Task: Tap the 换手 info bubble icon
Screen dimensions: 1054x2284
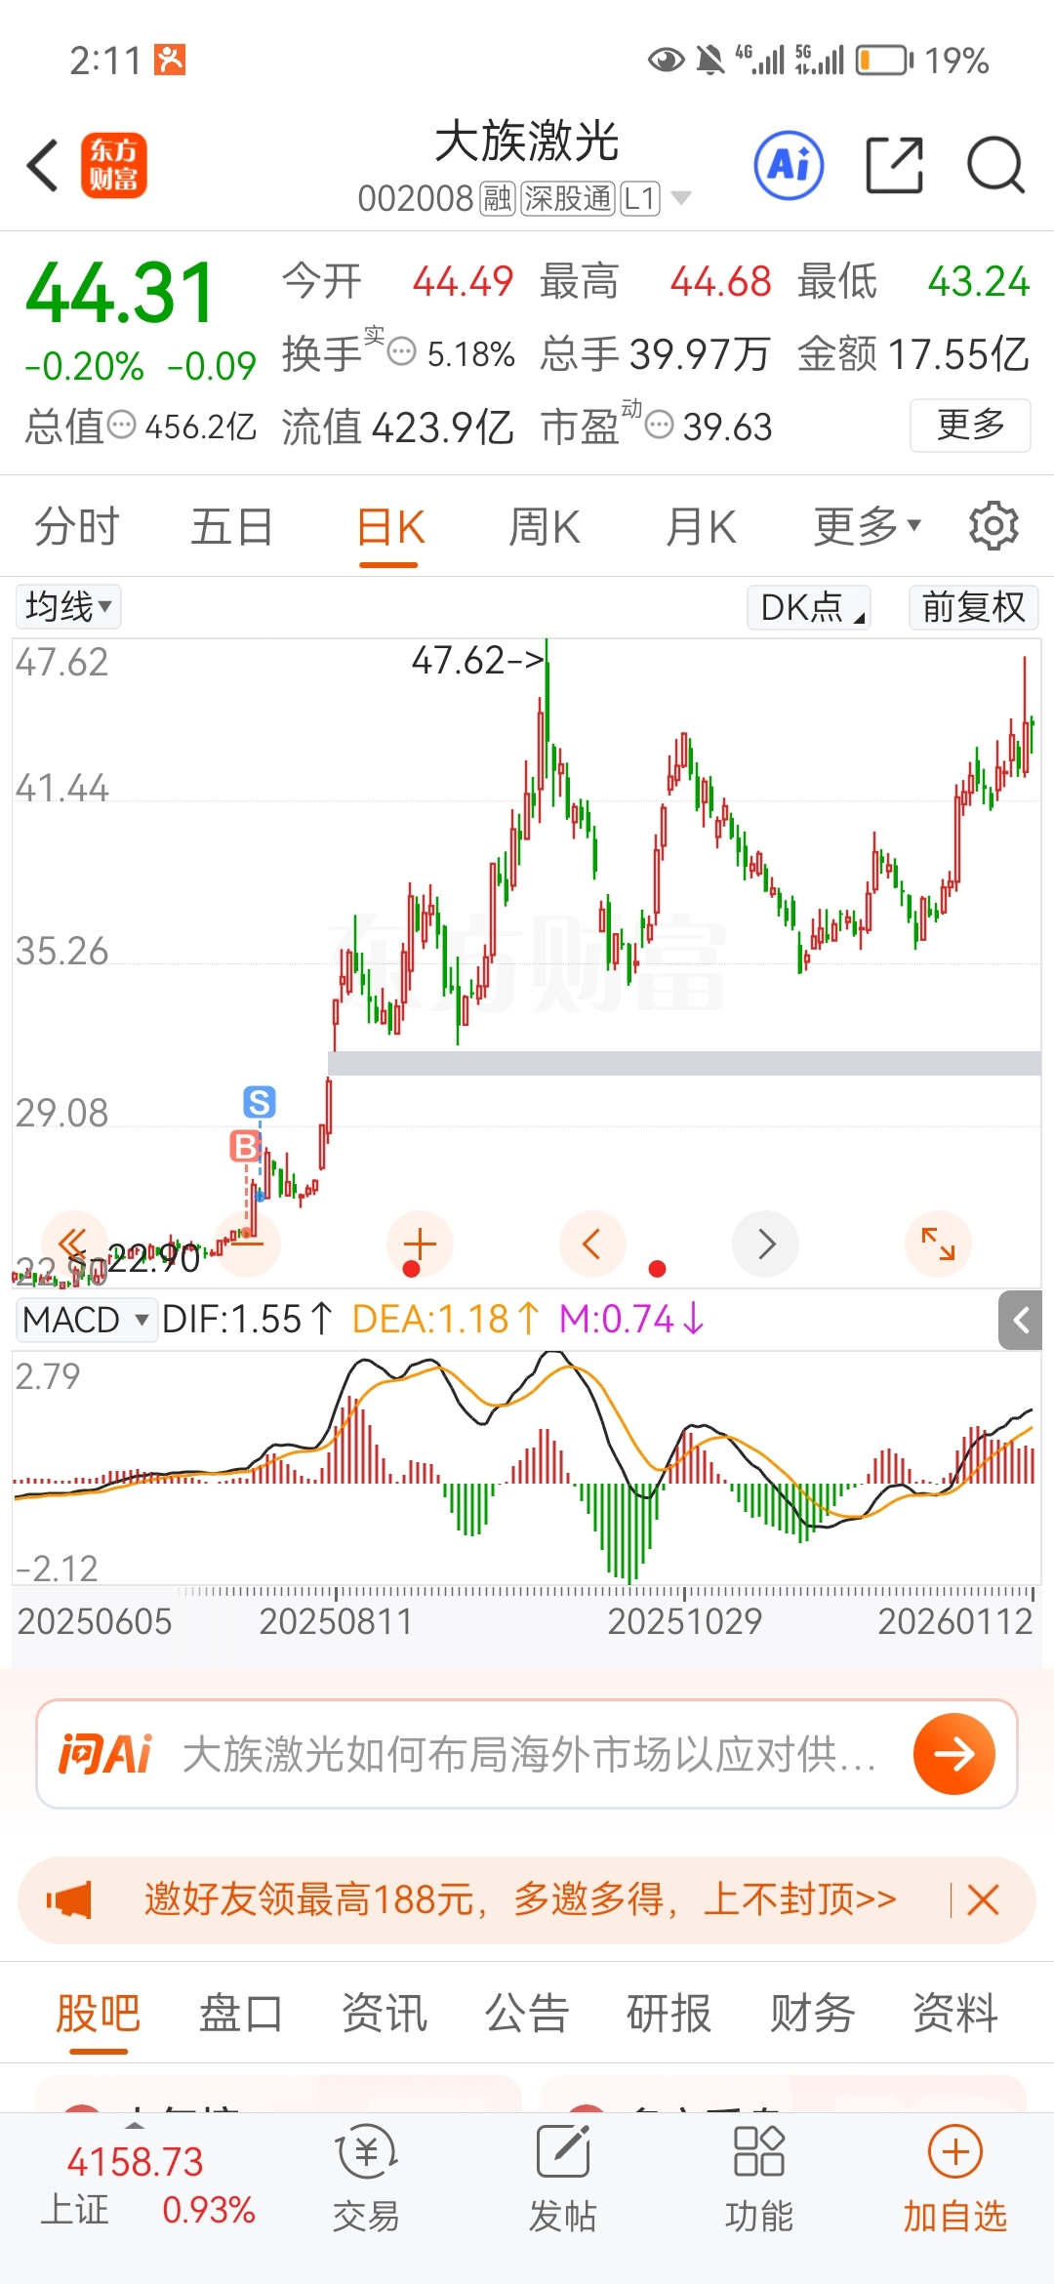Action: point(402,351)
